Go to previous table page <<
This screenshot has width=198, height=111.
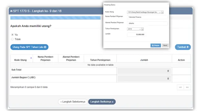point(180,87)
